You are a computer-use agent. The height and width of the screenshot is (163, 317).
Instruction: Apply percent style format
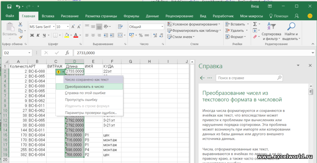(x=141, y=35)
